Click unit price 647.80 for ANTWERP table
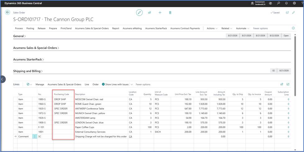 click(182, 109)
